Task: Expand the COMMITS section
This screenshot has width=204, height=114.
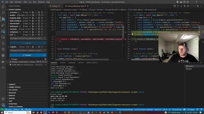Action: (12, 85)
